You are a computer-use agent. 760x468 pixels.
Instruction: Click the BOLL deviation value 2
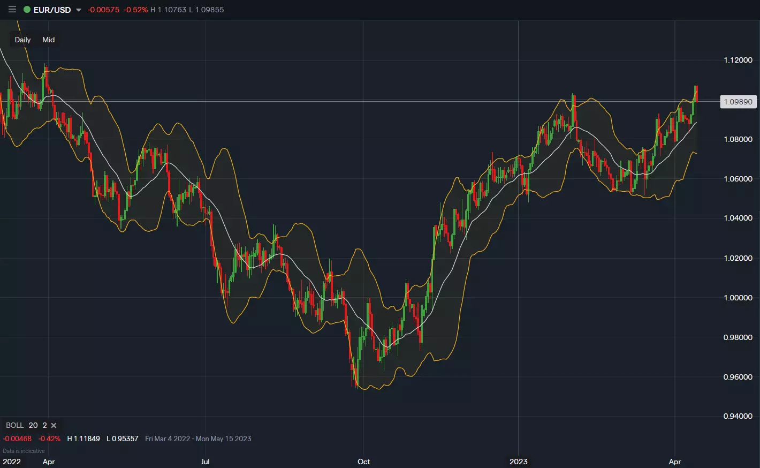point(44,425)
